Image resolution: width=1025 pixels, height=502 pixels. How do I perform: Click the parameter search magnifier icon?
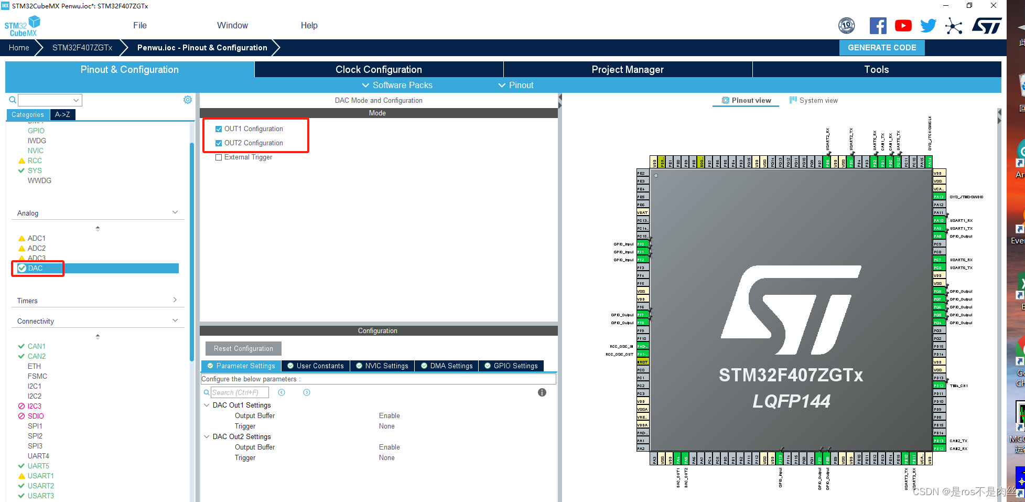(207, 392)
